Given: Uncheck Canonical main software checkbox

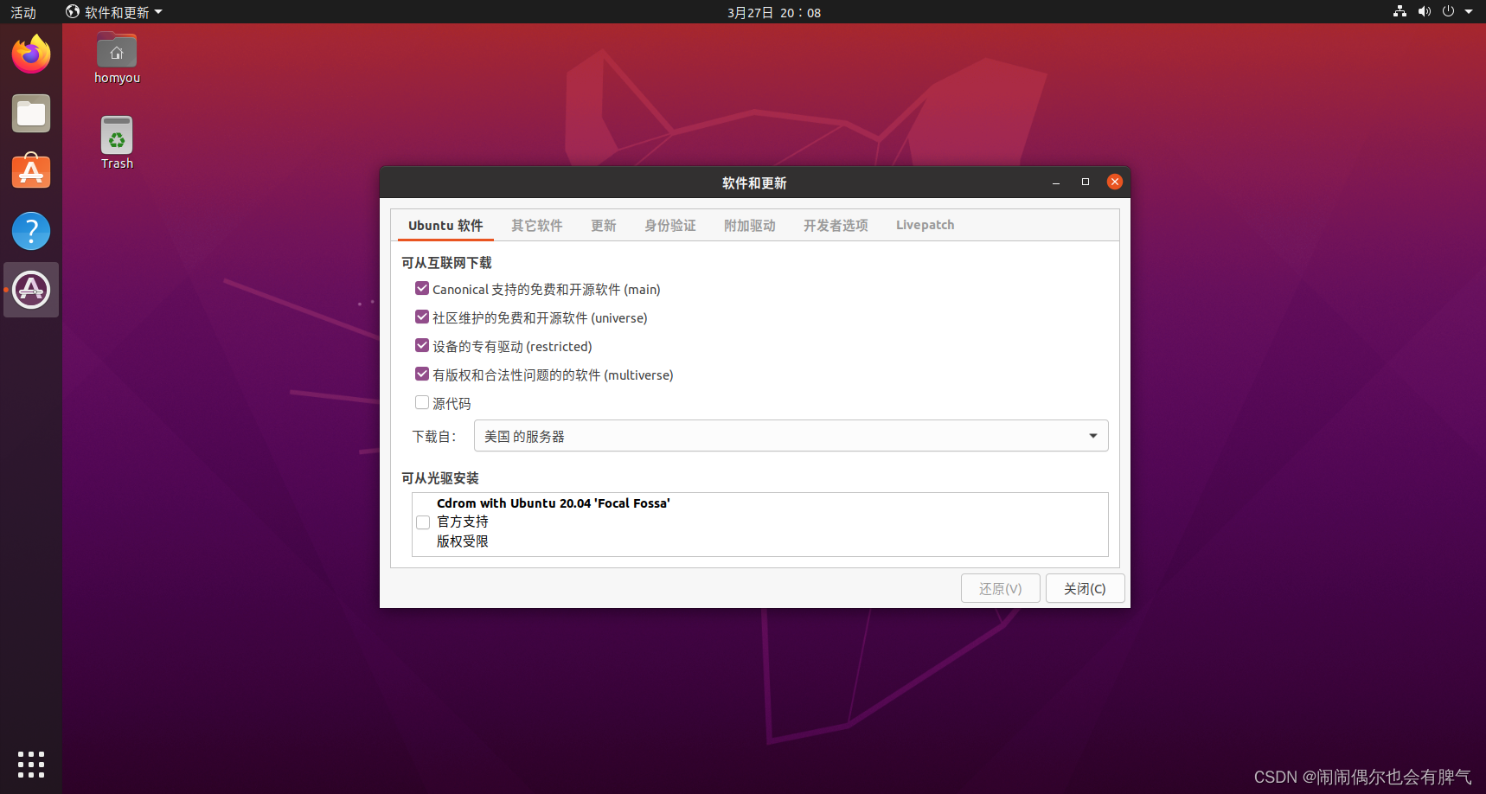Looking at the screenshot, I should [x=422, y=288].
